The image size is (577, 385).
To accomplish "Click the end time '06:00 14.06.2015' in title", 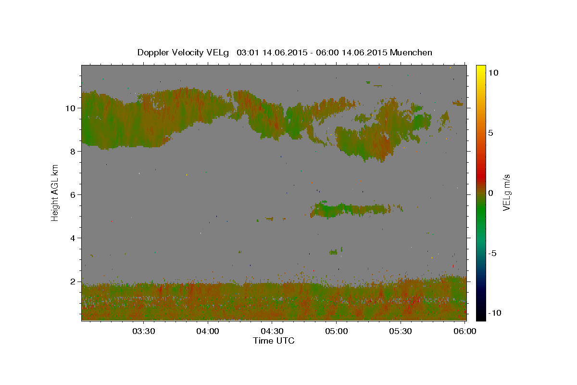I will pyautogui.click(x=352, y=52).
